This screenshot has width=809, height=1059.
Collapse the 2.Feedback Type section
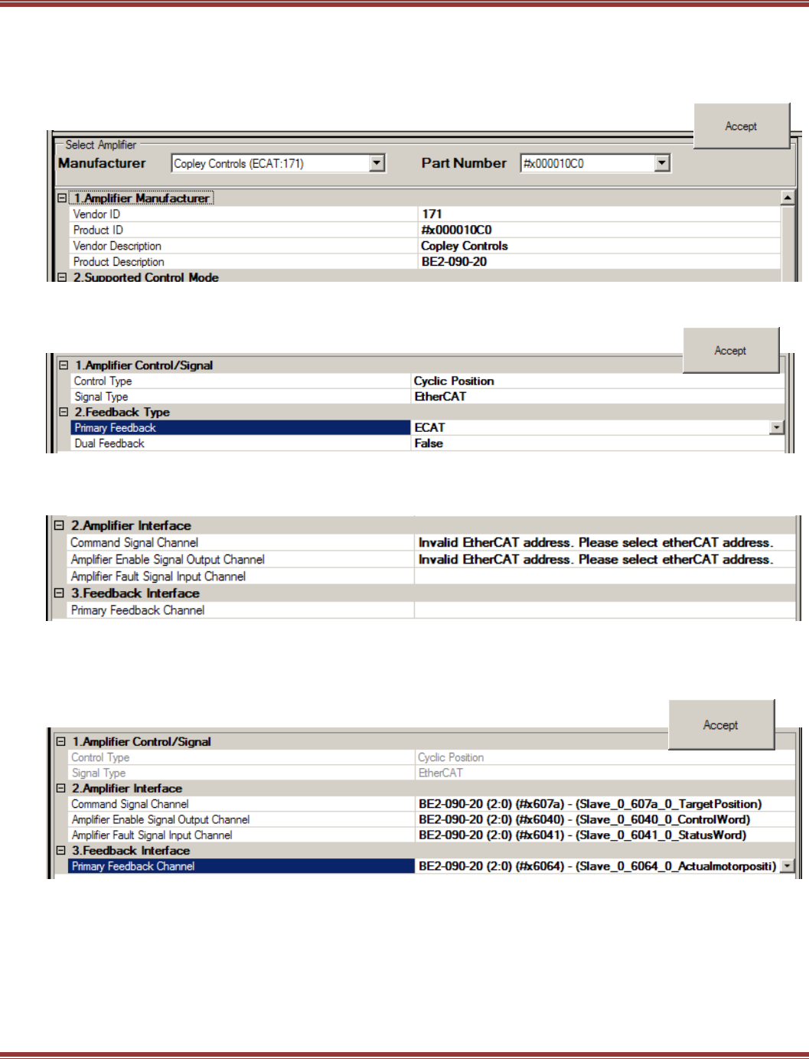click(x=64, y=412)
